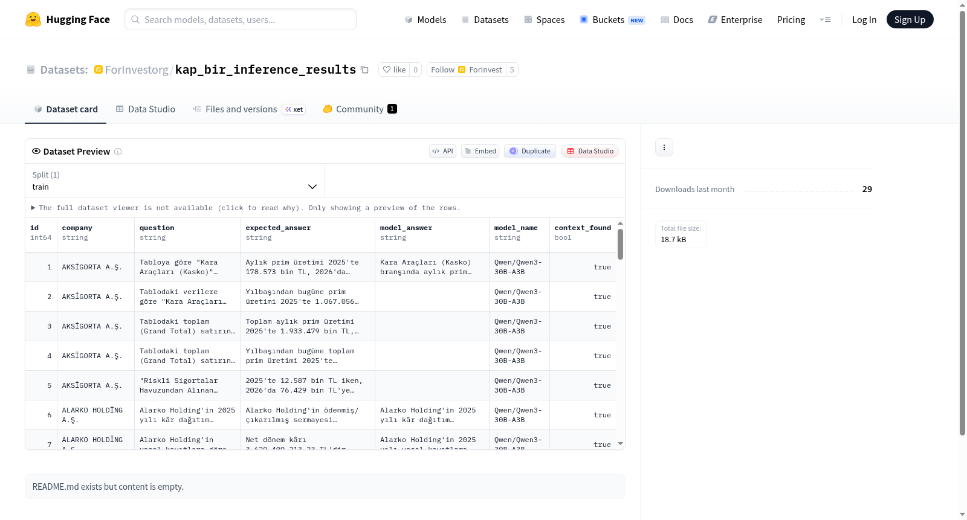Viewport: 967px width, 520px height.
Task: Click the page vertical scrollbar
Action: coord(962,222)
